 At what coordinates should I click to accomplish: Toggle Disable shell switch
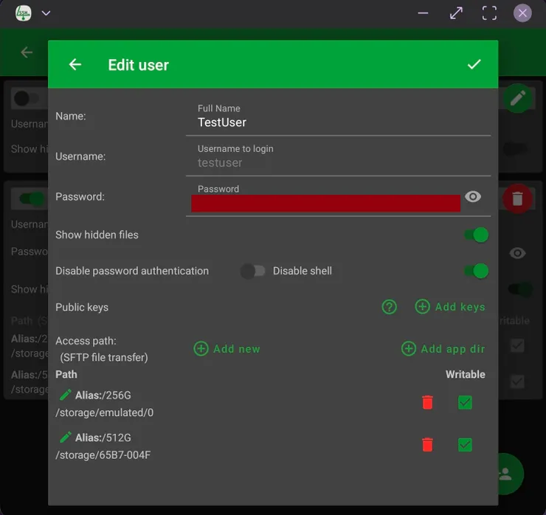[x=477, y=272]
